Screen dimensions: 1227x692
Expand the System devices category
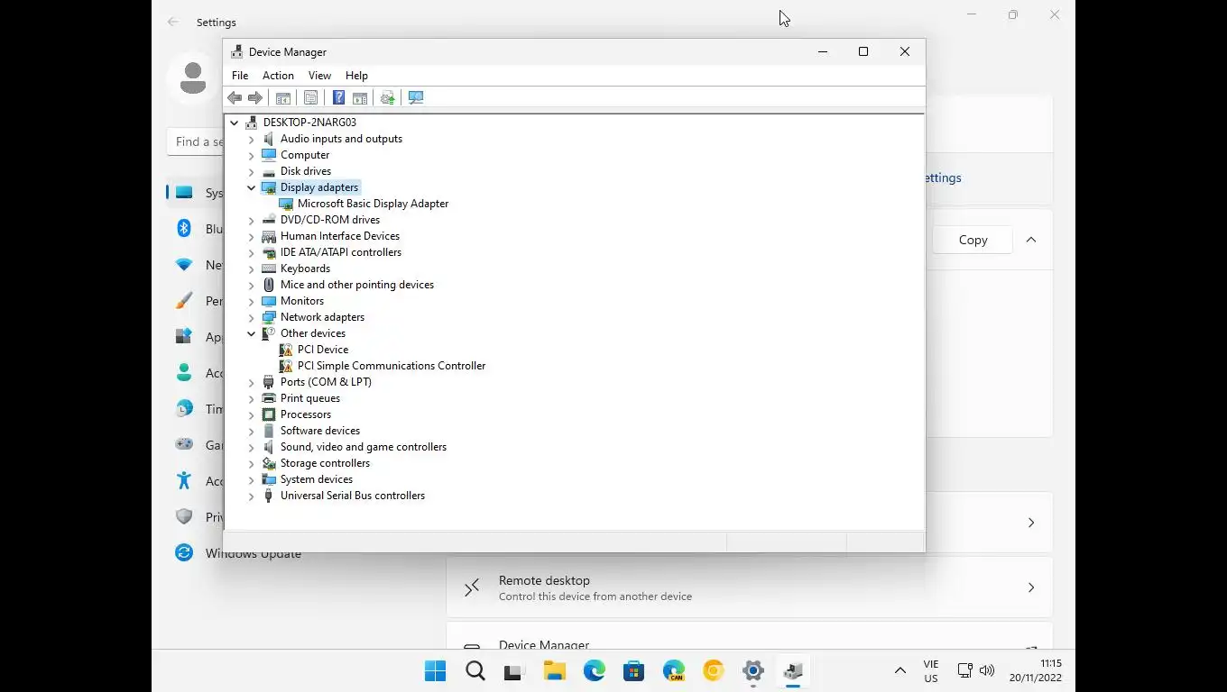click(252, 479)
